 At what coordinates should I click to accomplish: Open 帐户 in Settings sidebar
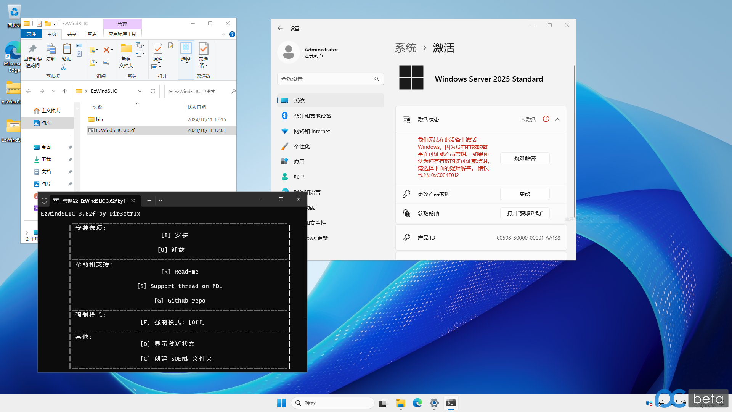click(330, 177)
